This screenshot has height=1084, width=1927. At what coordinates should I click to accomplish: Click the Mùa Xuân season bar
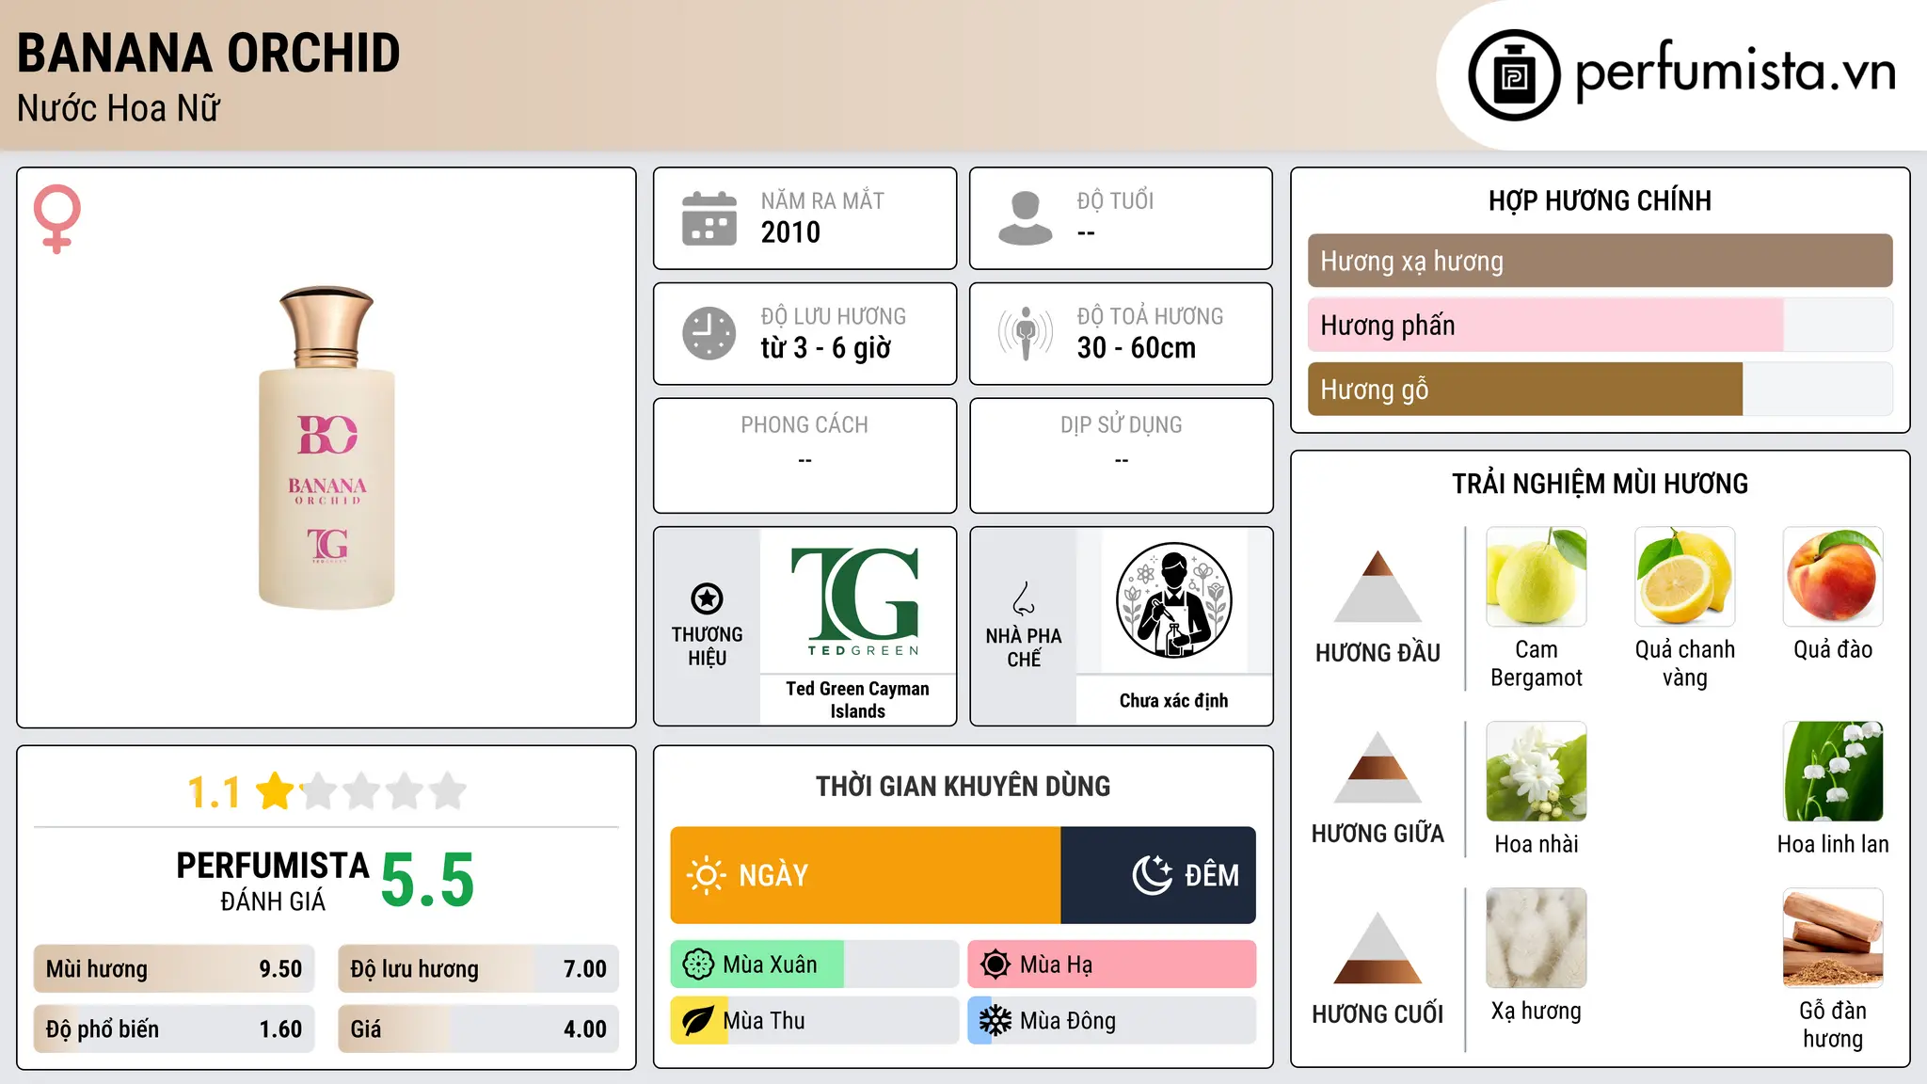[x=814, y=964]
